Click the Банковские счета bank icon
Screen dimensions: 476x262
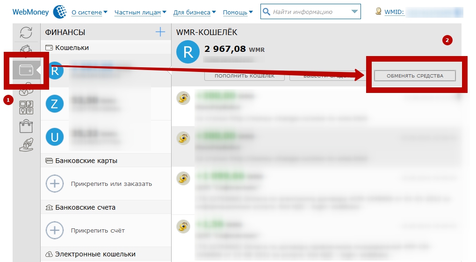[49, 207]
